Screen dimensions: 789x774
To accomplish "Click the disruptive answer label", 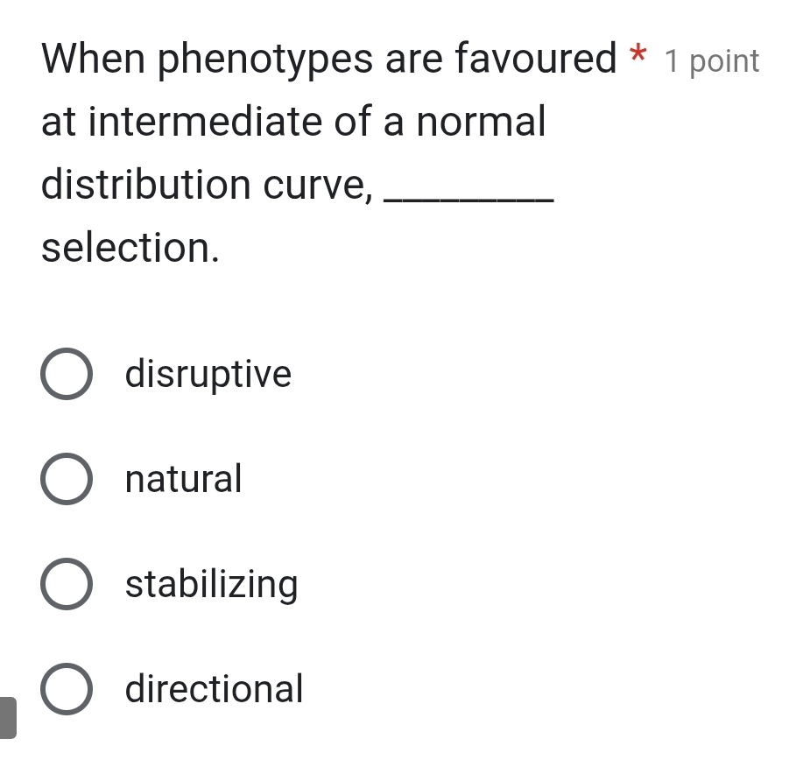I will pyautogui.click(x=208, y=373).
